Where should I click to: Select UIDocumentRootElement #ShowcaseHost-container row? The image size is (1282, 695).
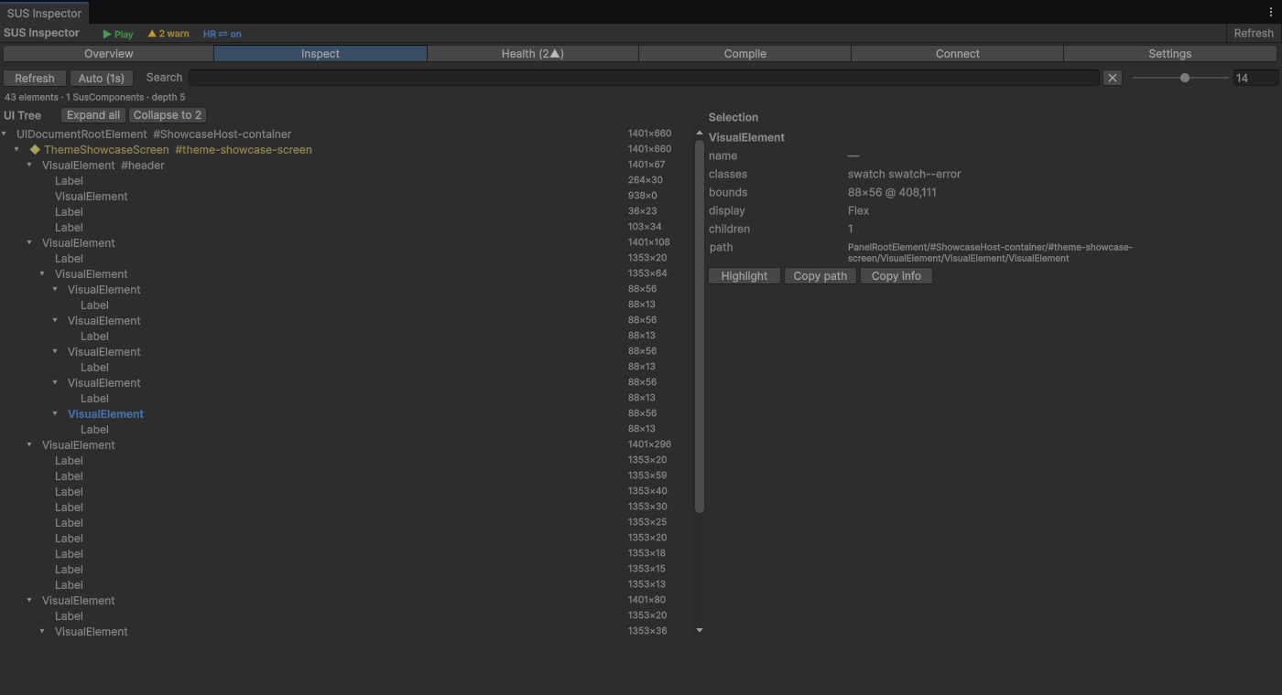(348, 134)
